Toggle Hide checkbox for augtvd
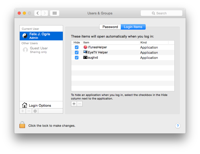Image resolution: width=200 pixels, height=154 pixels. tap(76, 58)
